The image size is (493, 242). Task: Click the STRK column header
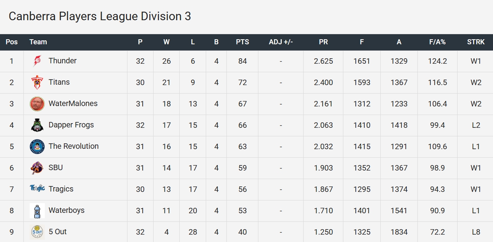pyautogui.click(x=476, y=42)
